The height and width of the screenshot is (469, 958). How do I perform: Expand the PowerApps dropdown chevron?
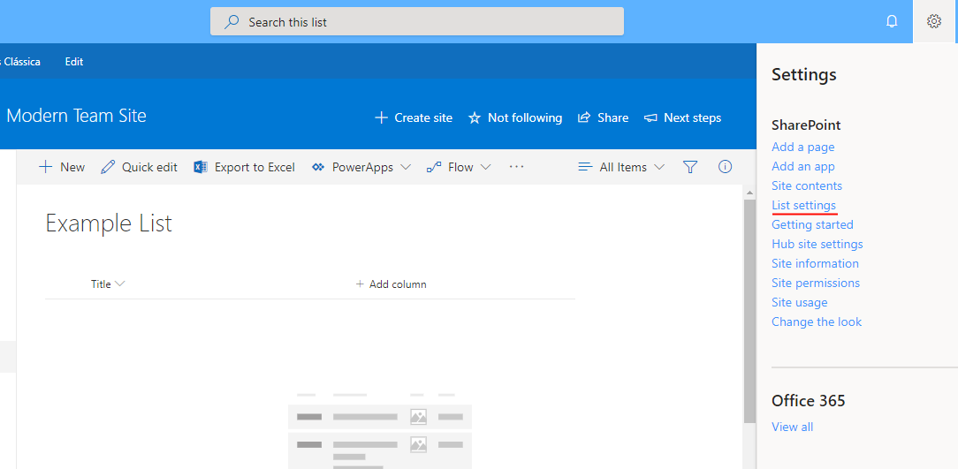click(x=405, y=167)
